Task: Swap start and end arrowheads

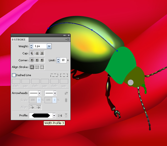Action: click(66, 93)
